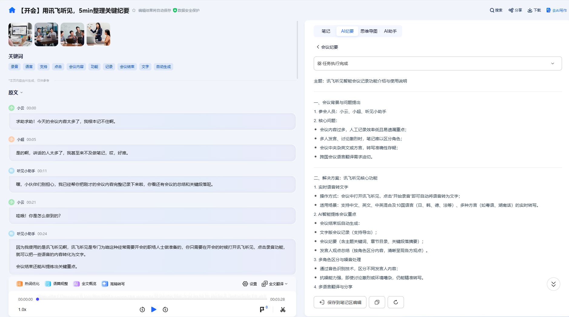Play the meeting recording
The height and width of the screenshot is (317, 569).
click(x=154, y=309)
